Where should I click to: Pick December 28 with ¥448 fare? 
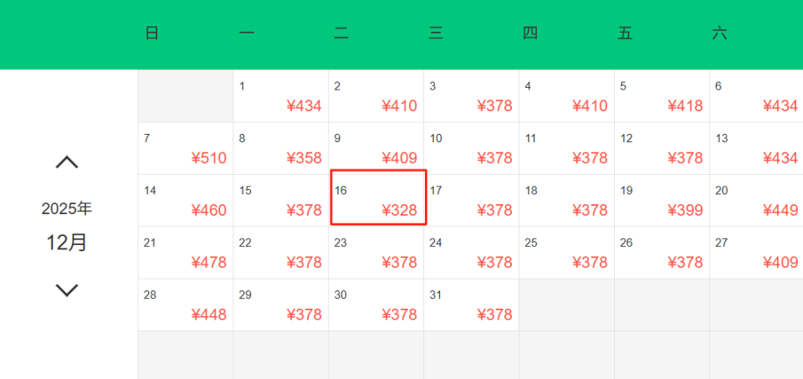[186, 305]
